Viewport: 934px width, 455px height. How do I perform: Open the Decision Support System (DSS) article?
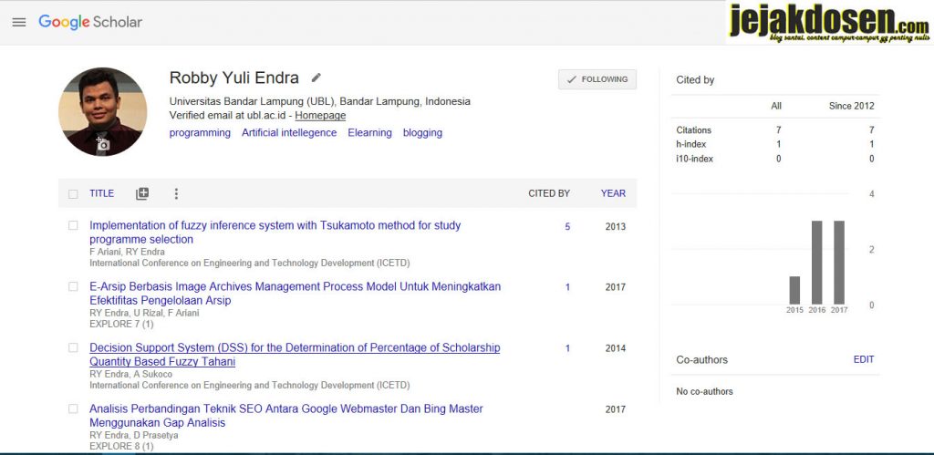point(295,355)
